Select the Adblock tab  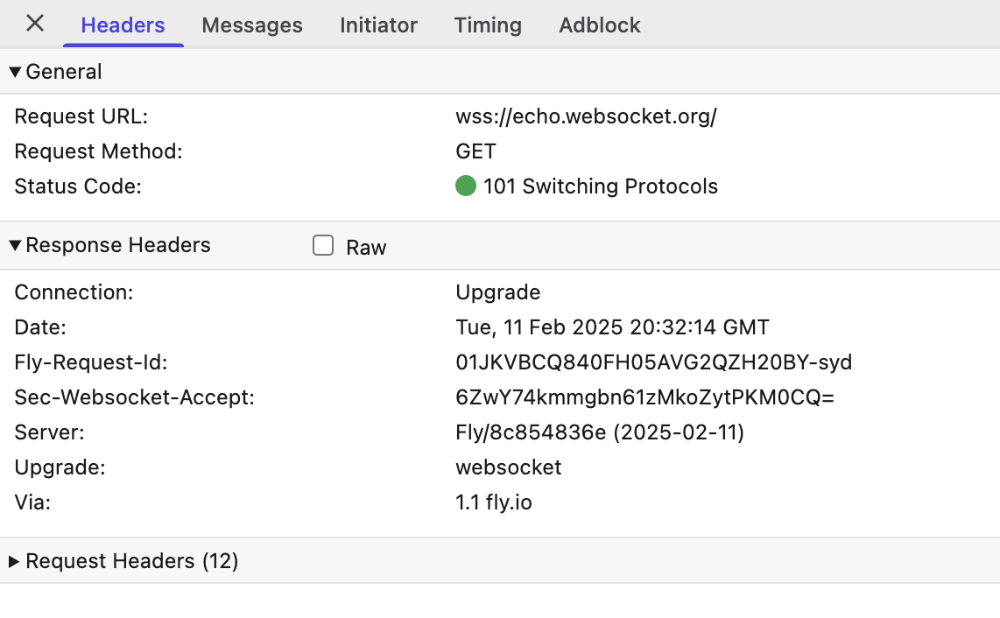click(x=600, y=25)
